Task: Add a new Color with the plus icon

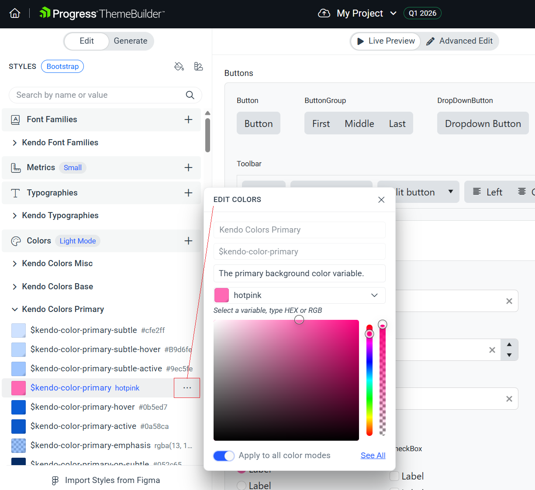Action: click(x=188, y=240)
